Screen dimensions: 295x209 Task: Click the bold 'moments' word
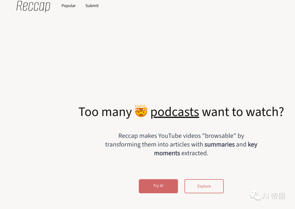[167, 153]
